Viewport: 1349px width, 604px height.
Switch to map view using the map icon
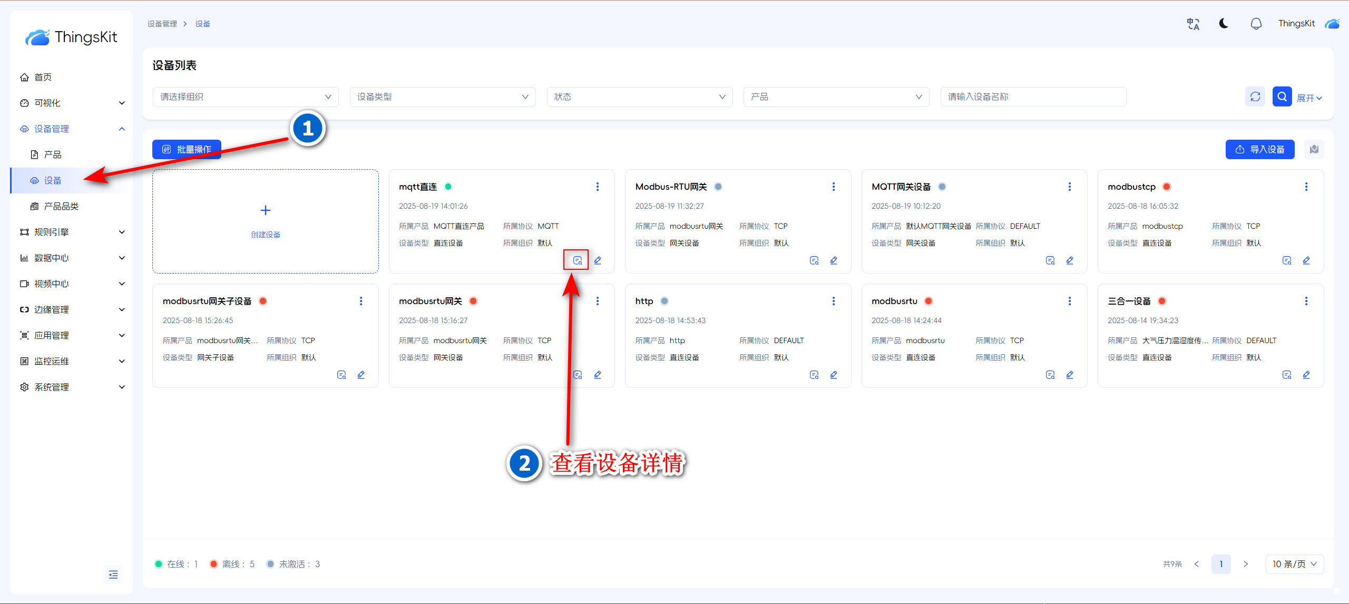[1314, 149]
